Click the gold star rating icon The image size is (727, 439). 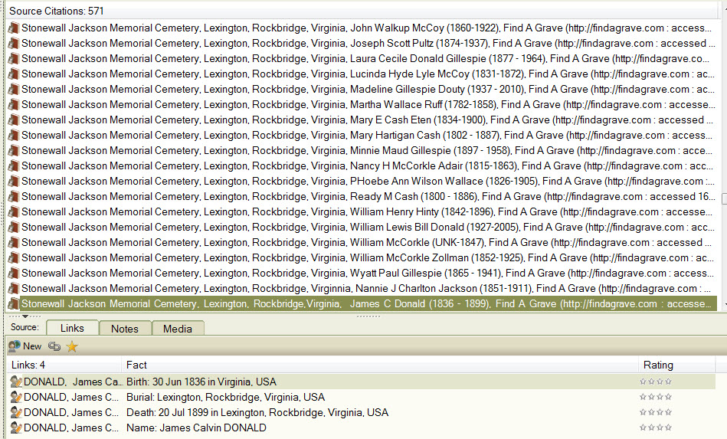[x=72, y=346]
